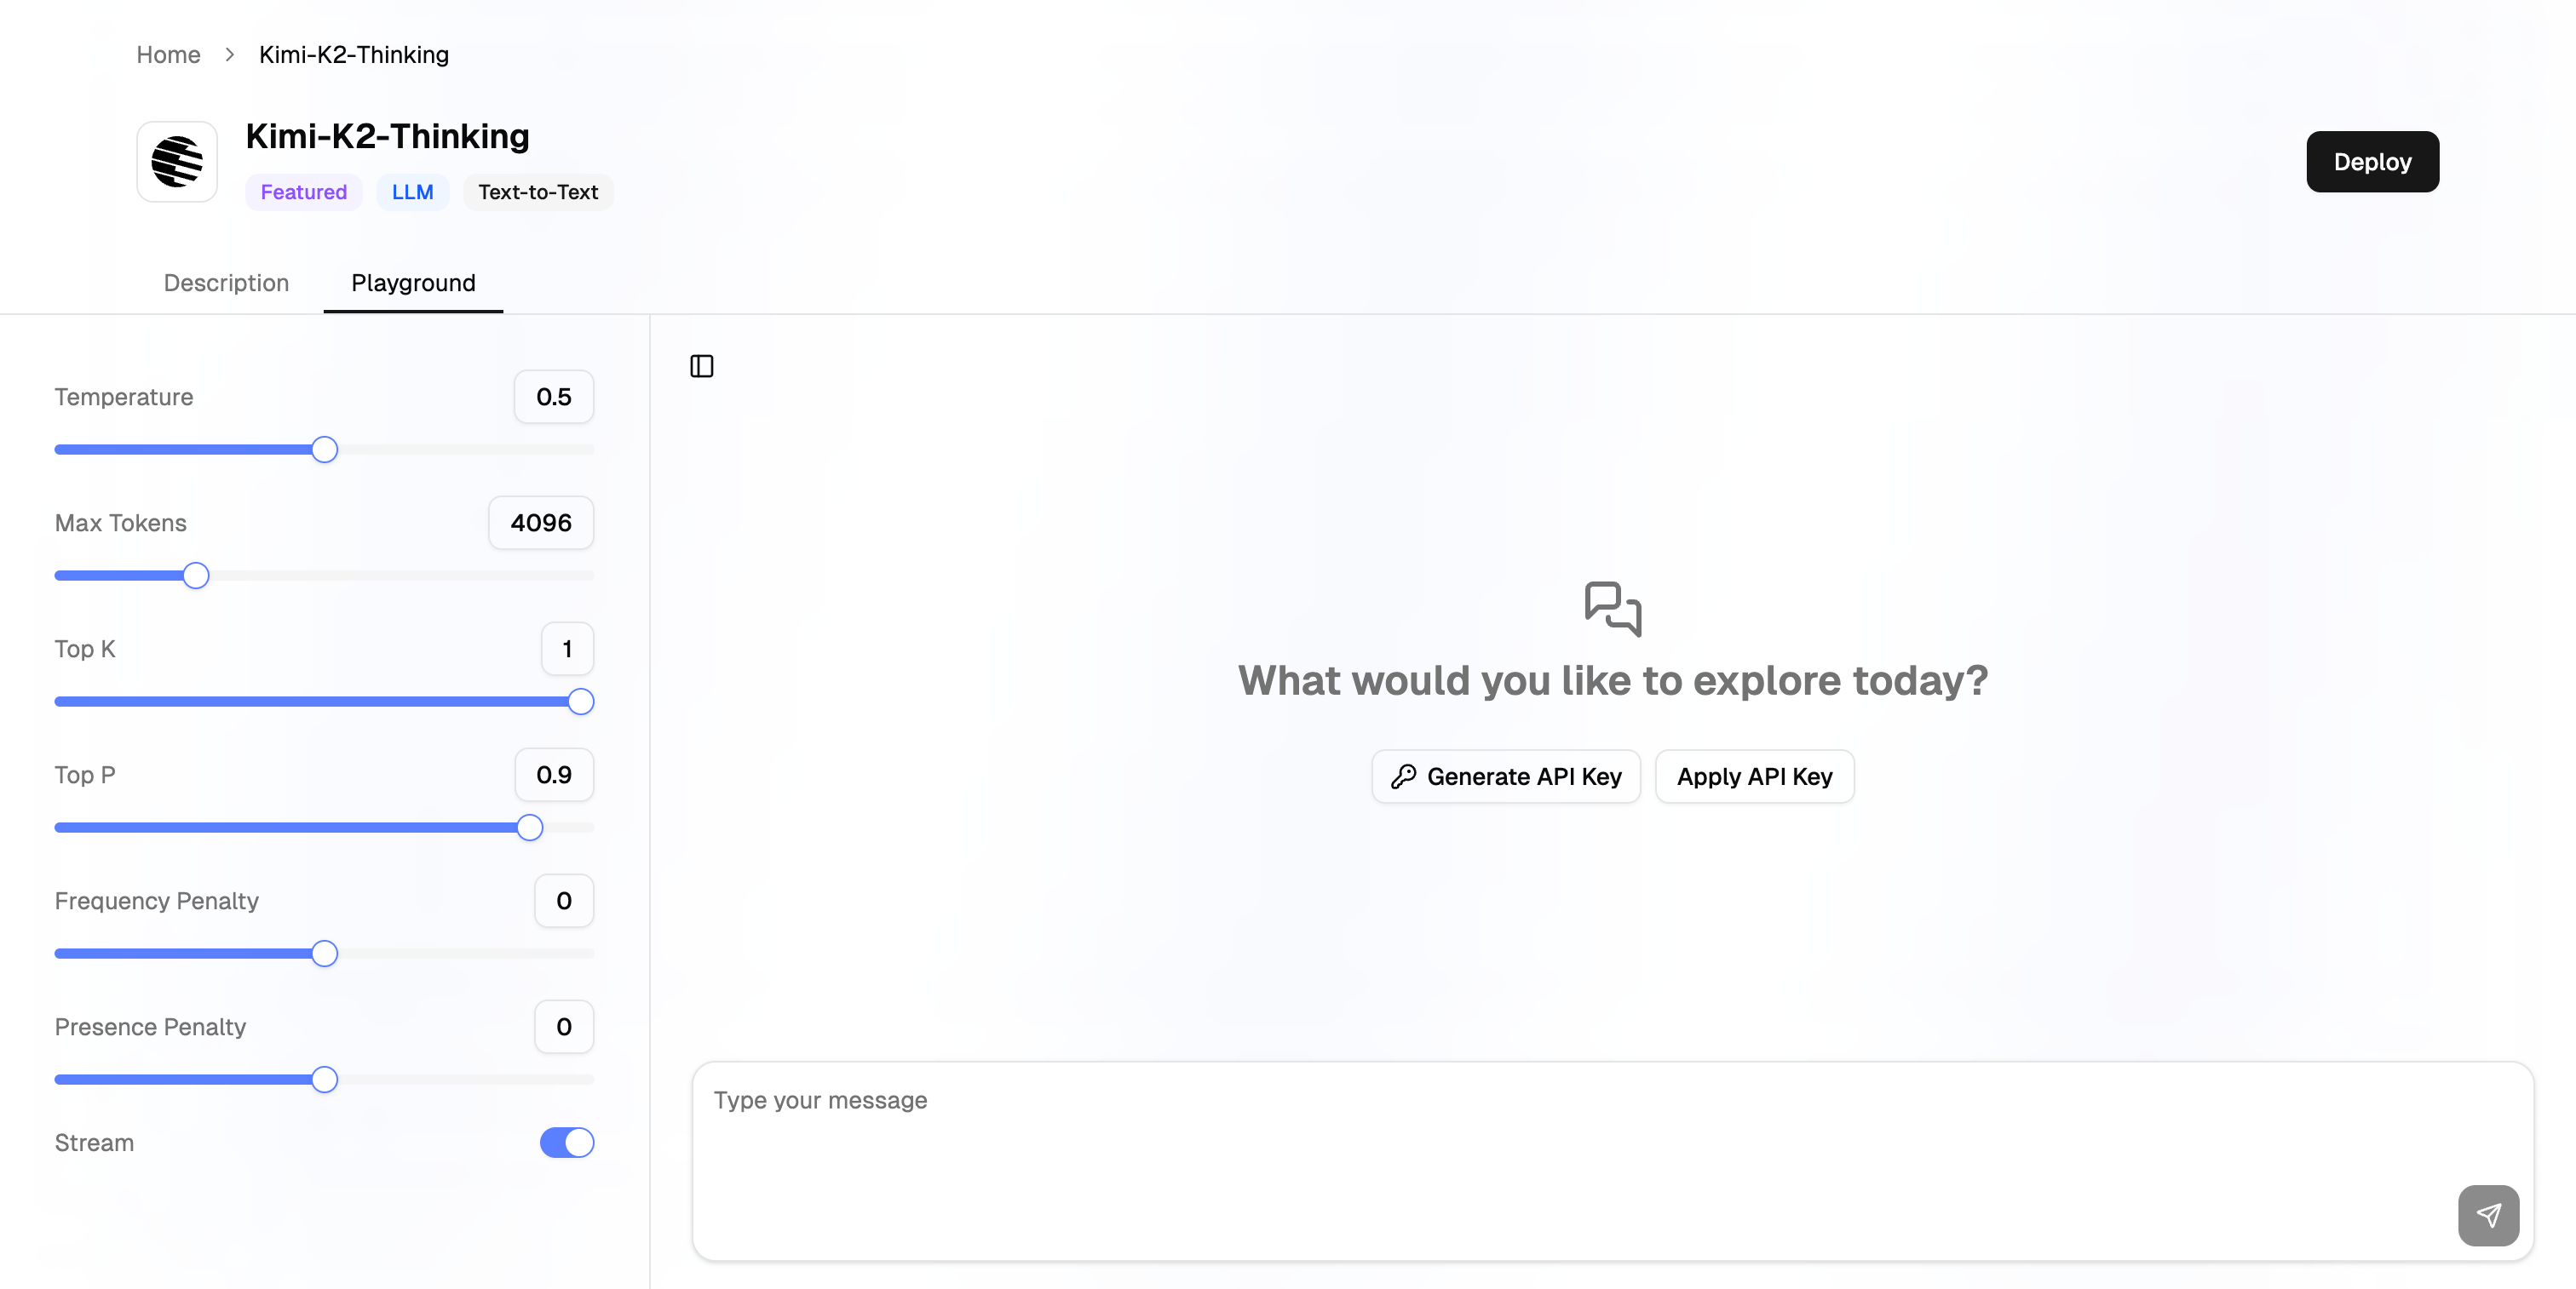Image resolution: width=2576 pixels, height=1289 pixels.
Task: Switch to the Description tab
Action: (226, 283)
